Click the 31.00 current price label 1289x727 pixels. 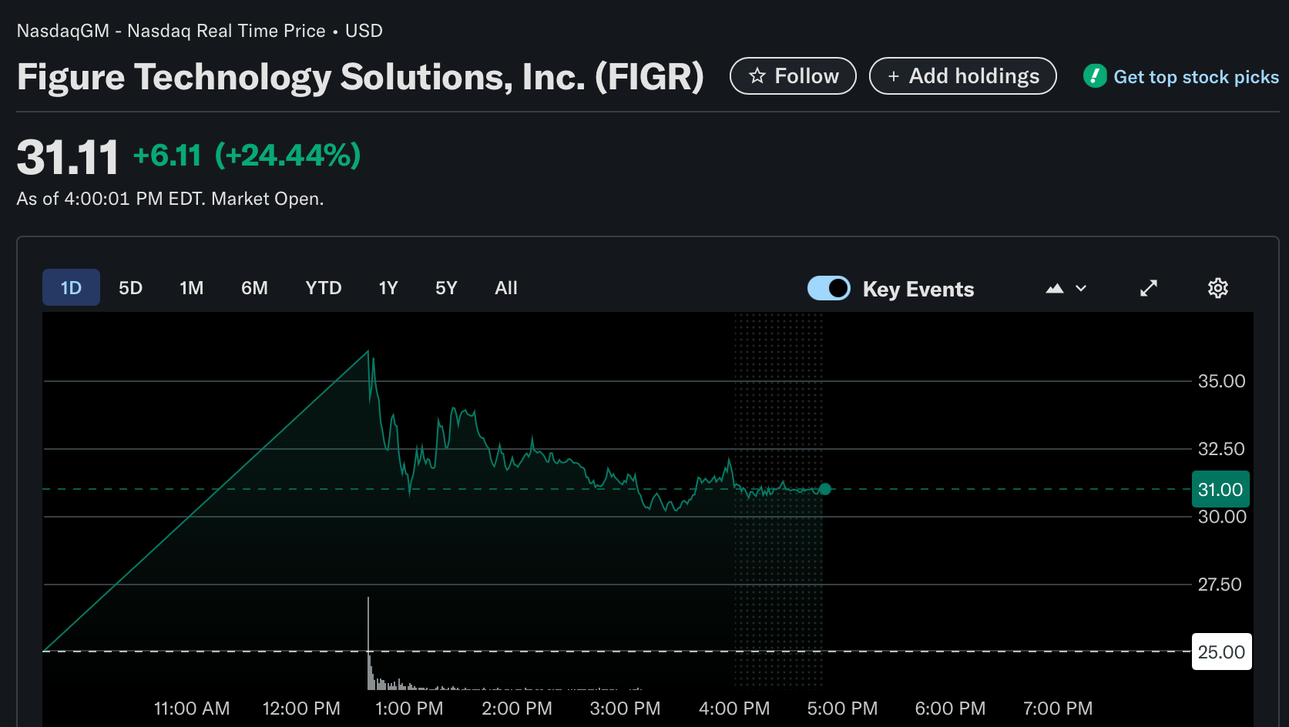[x=1220, y=490]
